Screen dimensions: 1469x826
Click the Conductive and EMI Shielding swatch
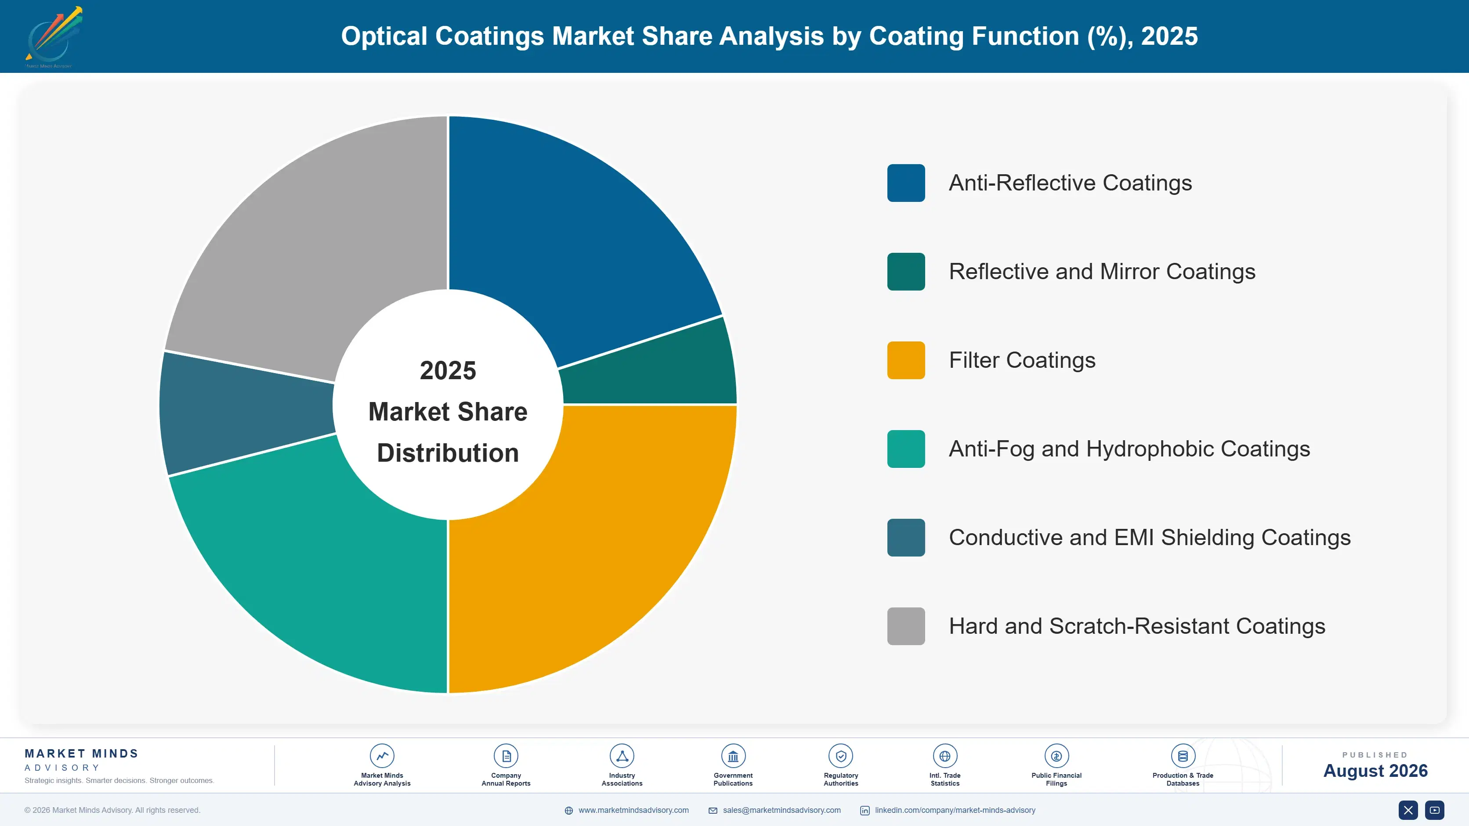(905, 537)
